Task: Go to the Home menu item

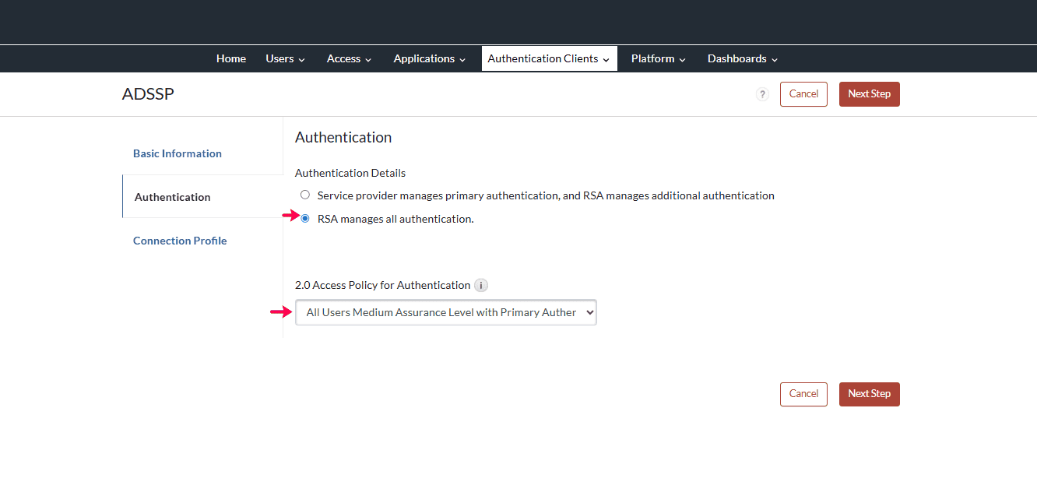Action: pyautogui.click(x=230, y=58)
